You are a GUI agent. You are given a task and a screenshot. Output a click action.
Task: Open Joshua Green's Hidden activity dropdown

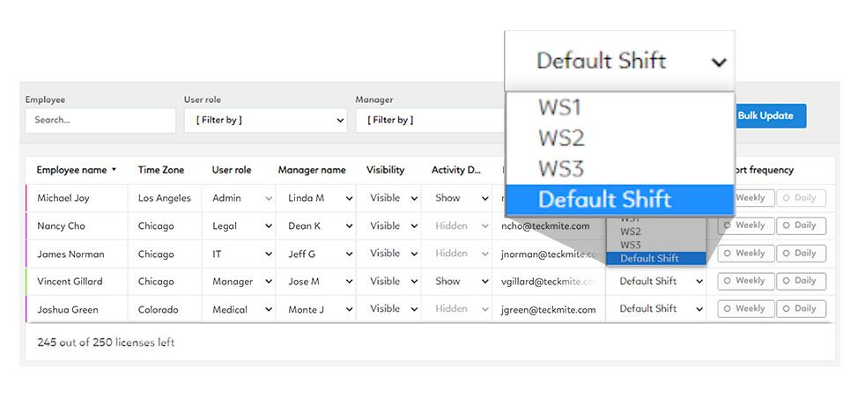pos(462,310)
